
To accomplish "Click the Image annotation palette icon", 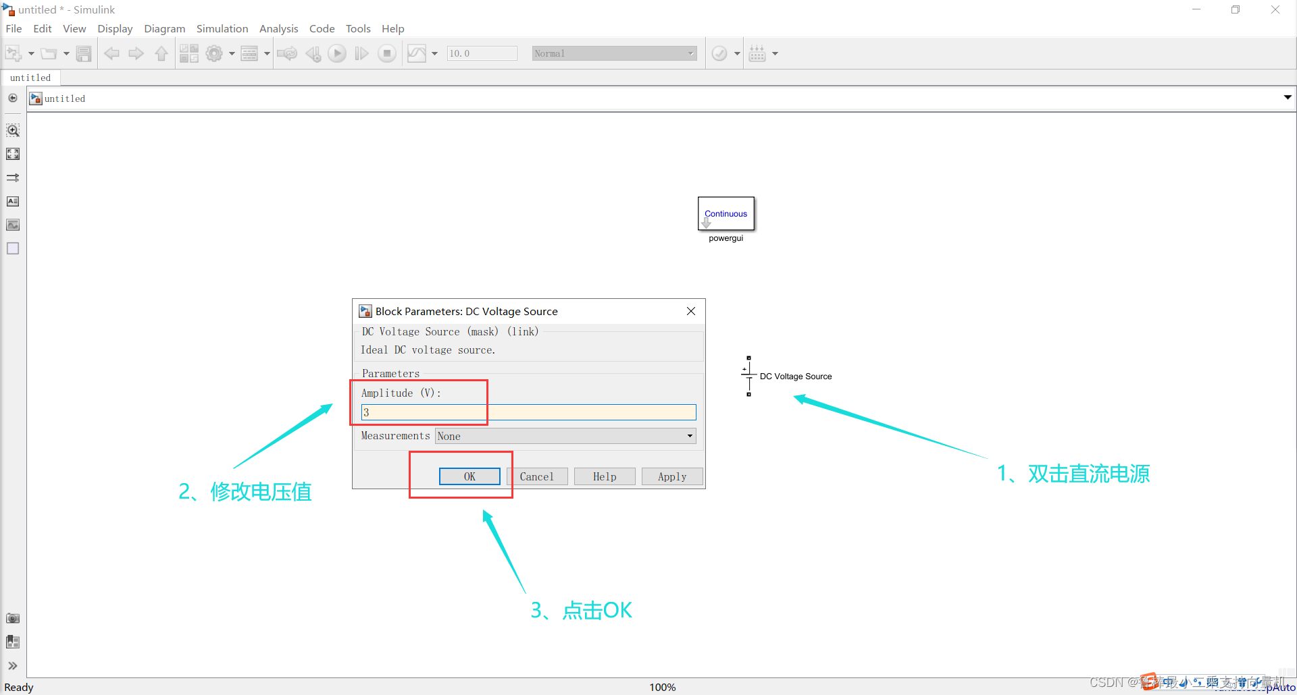I will point(13,225).
